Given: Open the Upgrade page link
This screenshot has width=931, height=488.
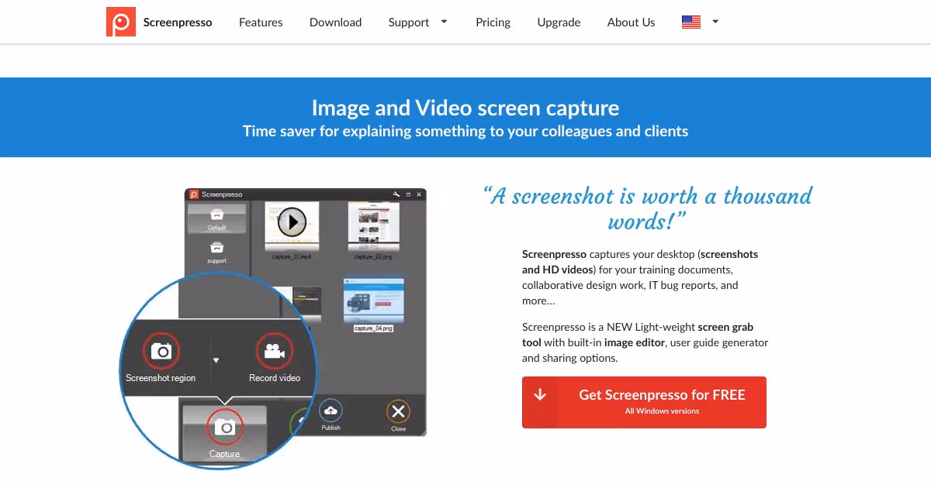Looking at the screenshot, I should [559, 22].
